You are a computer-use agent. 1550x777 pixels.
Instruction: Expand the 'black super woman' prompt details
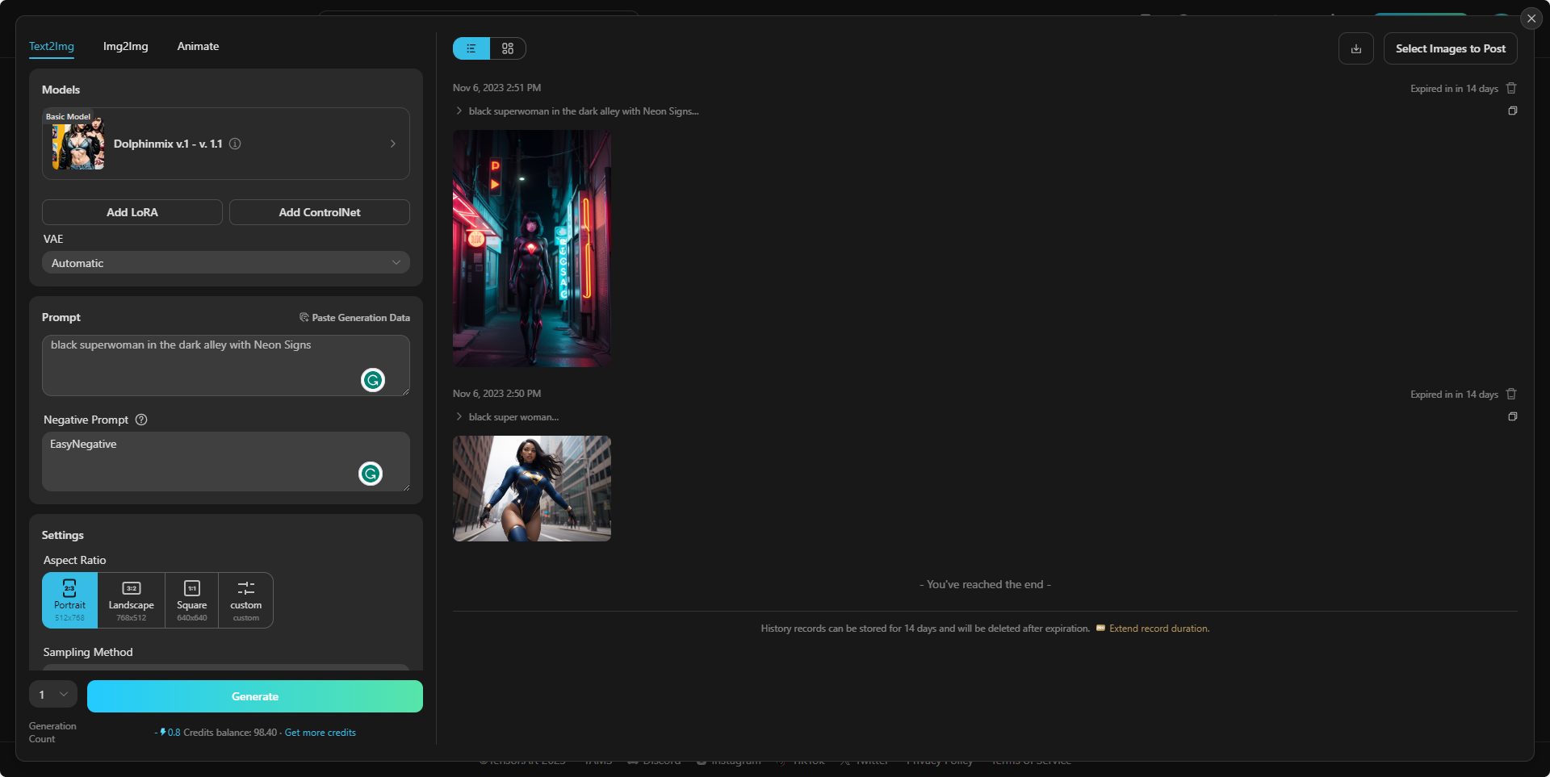click(459, 417)
